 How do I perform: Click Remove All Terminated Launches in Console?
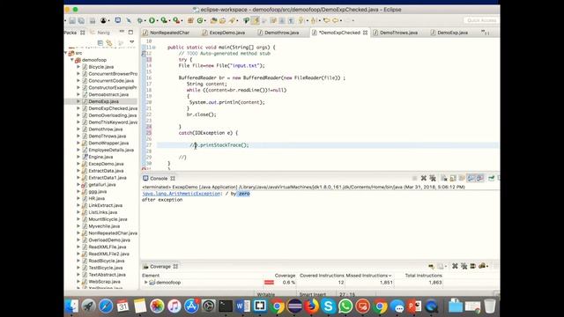coord(433,178)
